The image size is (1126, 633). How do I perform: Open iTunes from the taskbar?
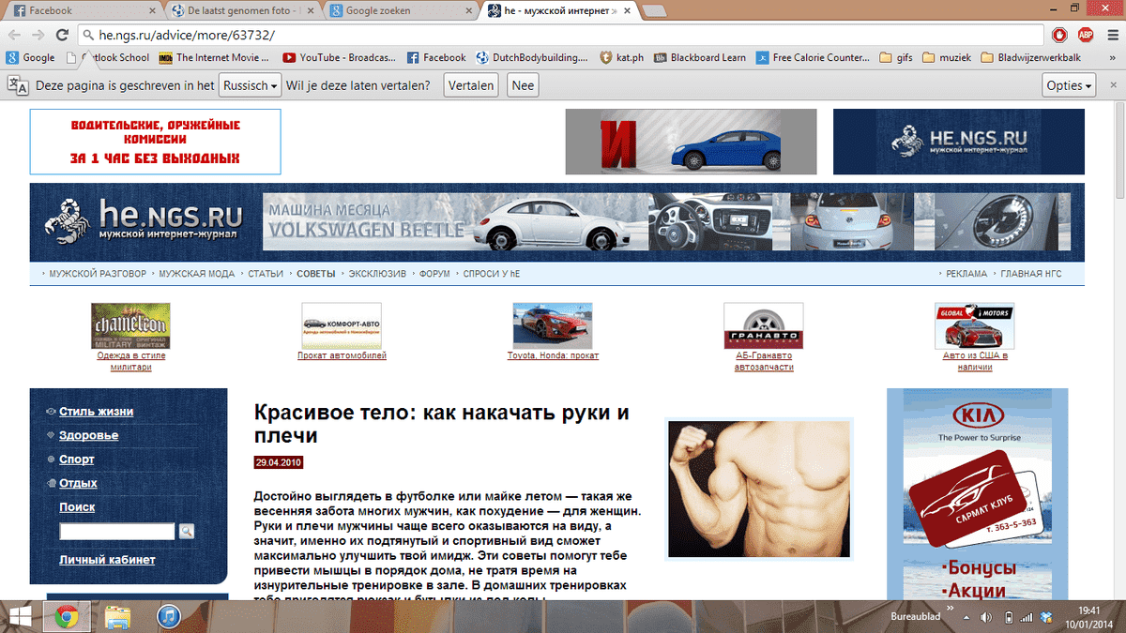click(169, 616)
